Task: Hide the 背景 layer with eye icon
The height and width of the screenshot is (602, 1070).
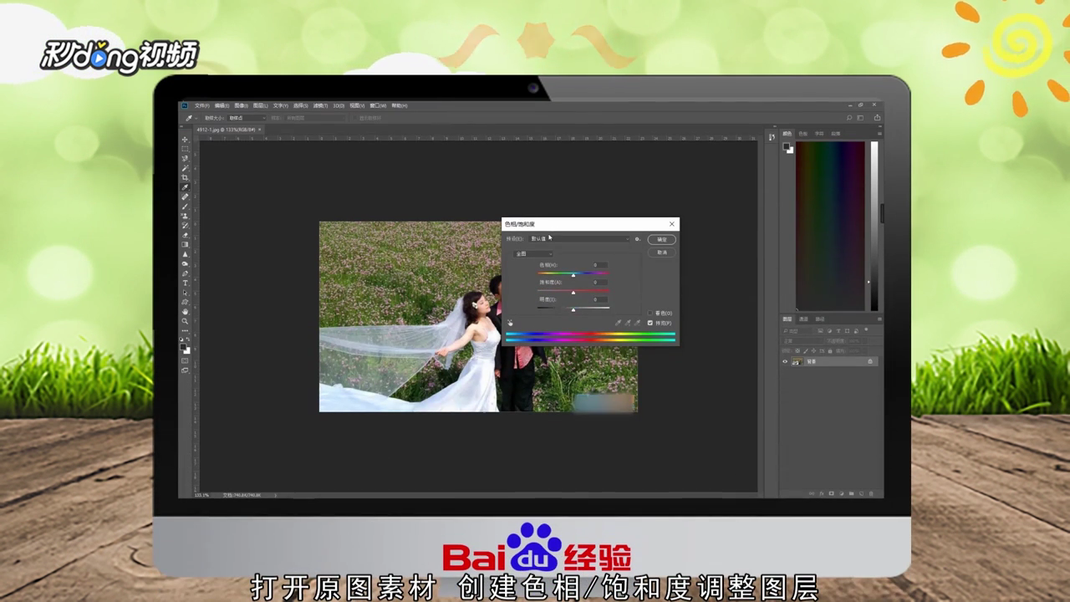Action: click(x=785, y=361)
